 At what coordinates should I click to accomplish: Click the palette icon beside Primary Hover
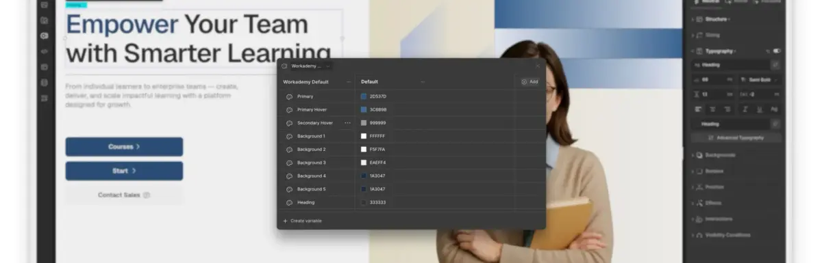tap(289, 109)
